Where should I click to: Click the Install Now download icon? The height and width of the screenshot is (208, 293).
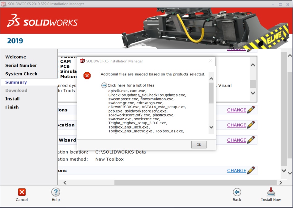point(271,192)
